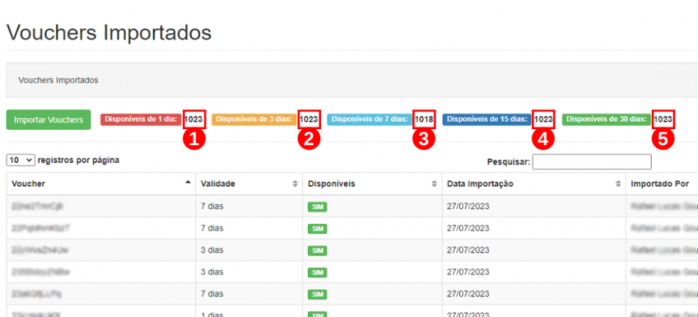Image resolution: width=698 pixels, height=317 pixels.
Task: Click the registros por página label
Action: (x=79, y=160)
